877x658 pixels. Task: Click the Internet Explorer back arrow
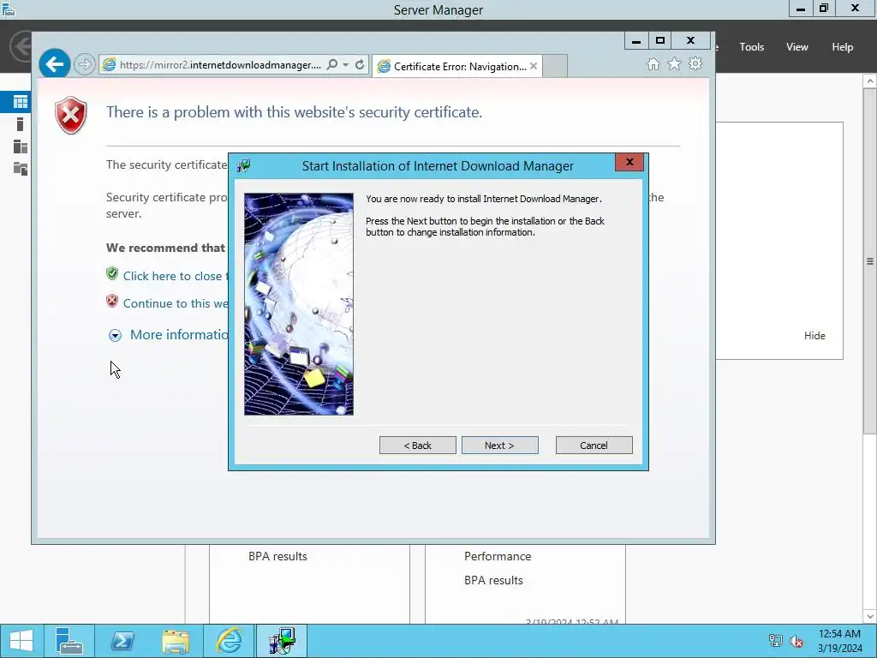54,64
